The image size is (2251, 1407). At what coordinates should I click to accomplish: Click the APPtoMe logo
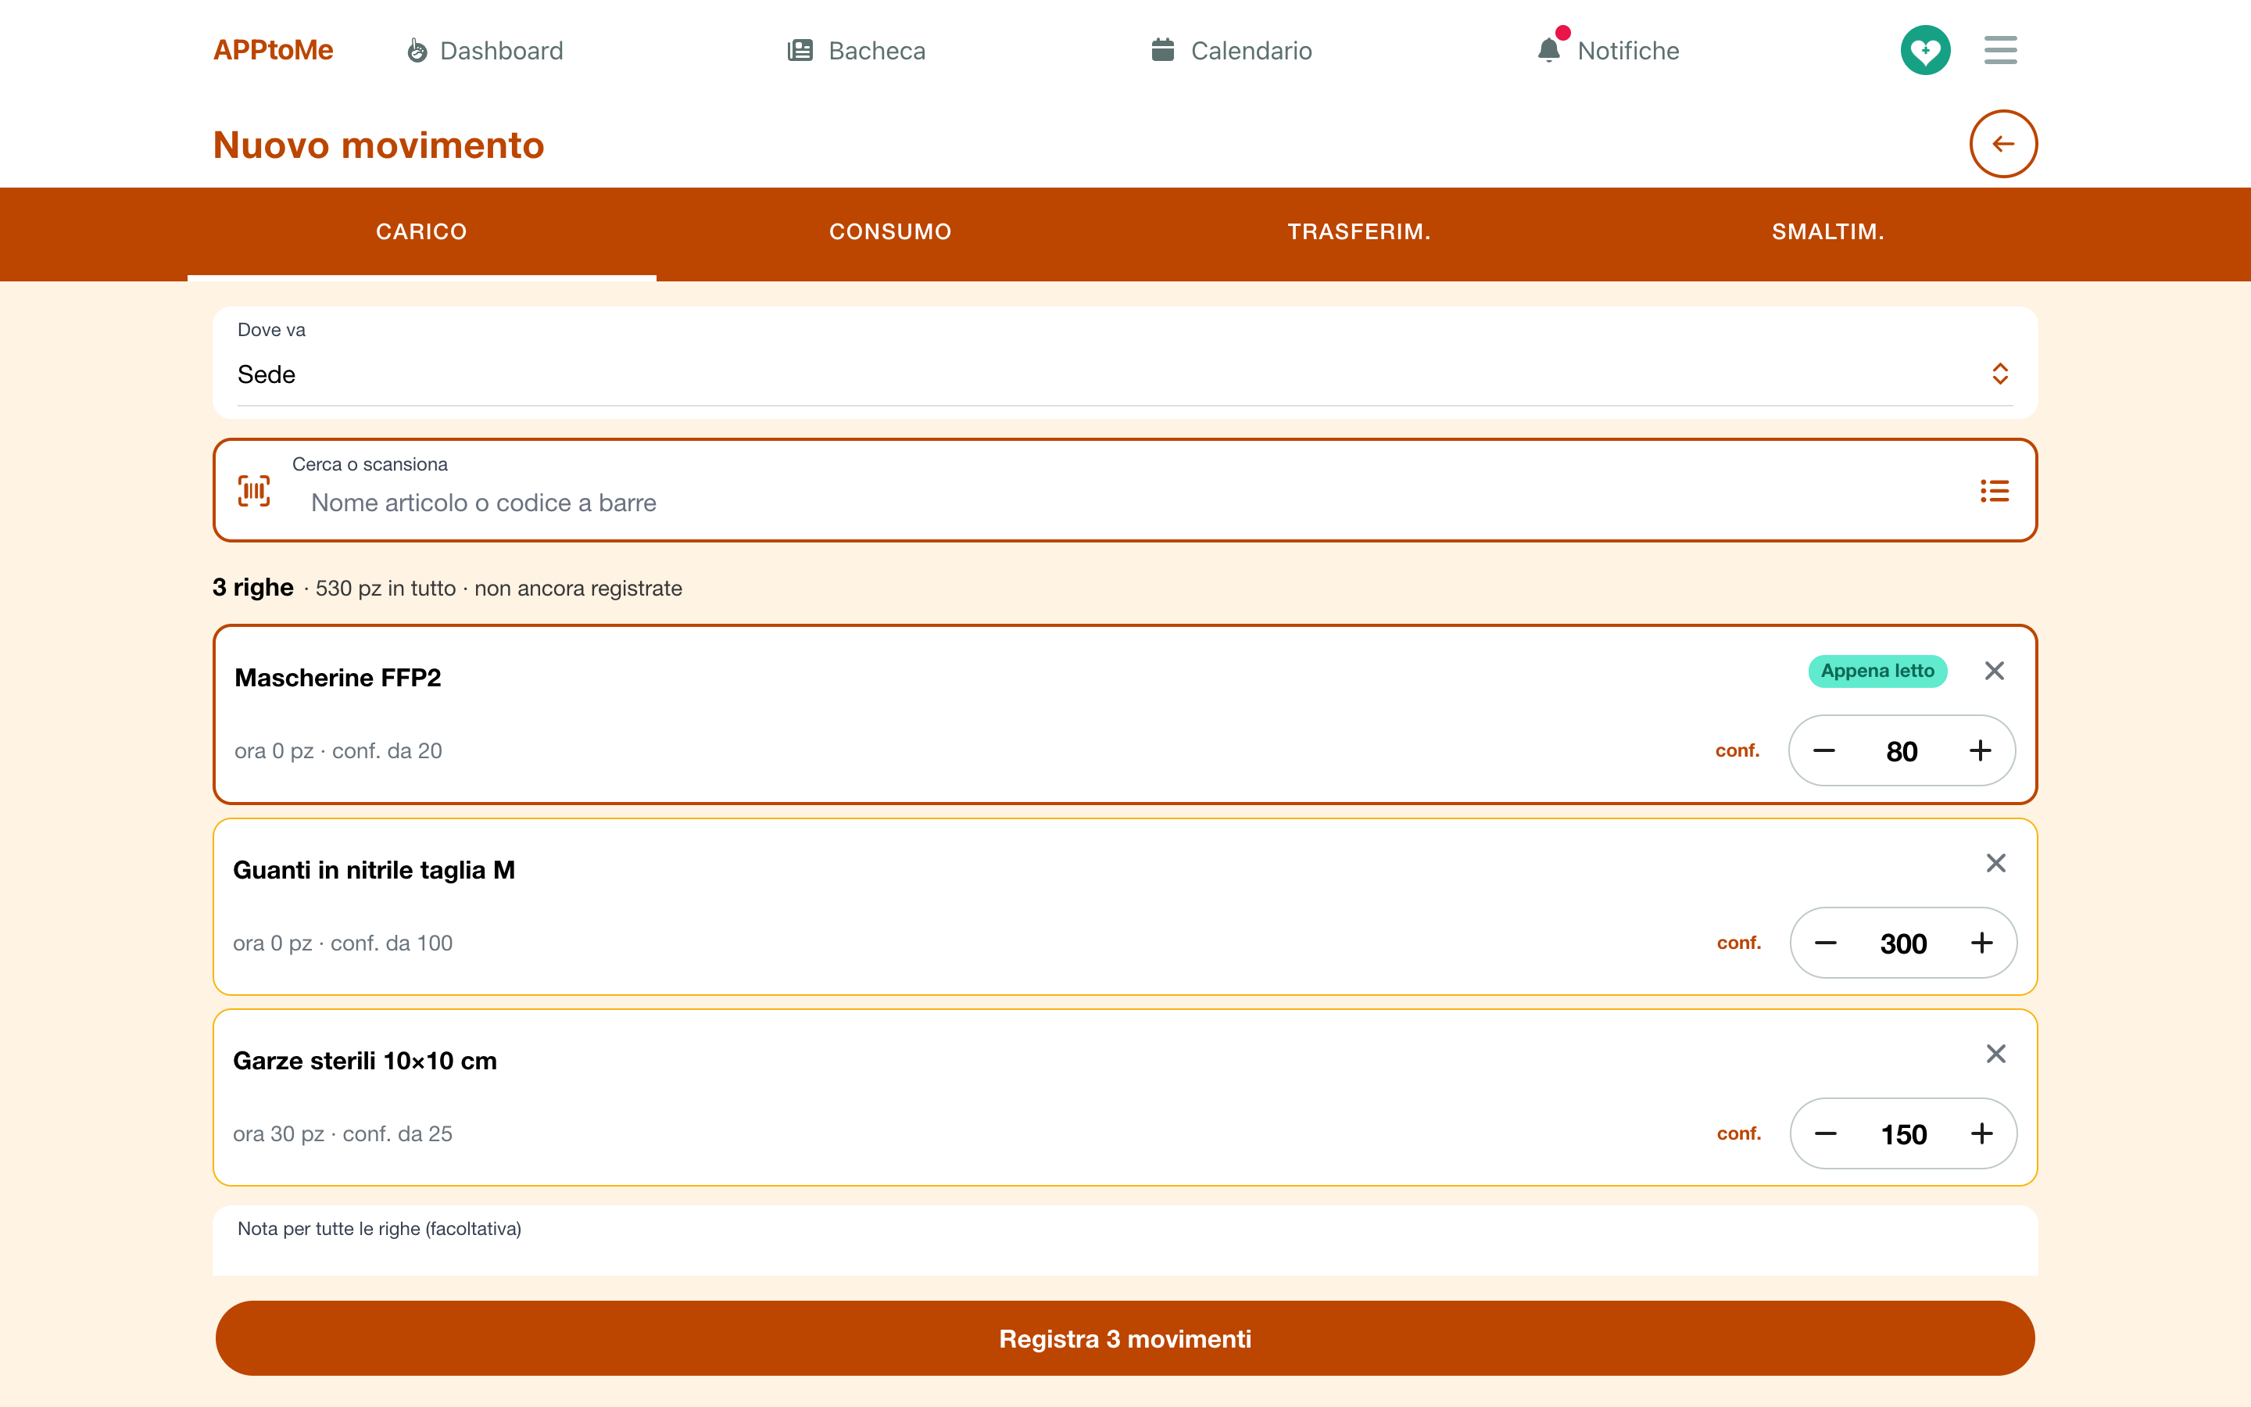tap(273, 50)
